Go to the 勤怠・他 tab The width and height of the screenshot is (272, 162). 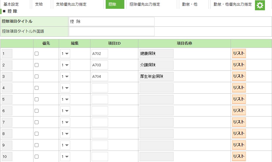coord(189,4)
